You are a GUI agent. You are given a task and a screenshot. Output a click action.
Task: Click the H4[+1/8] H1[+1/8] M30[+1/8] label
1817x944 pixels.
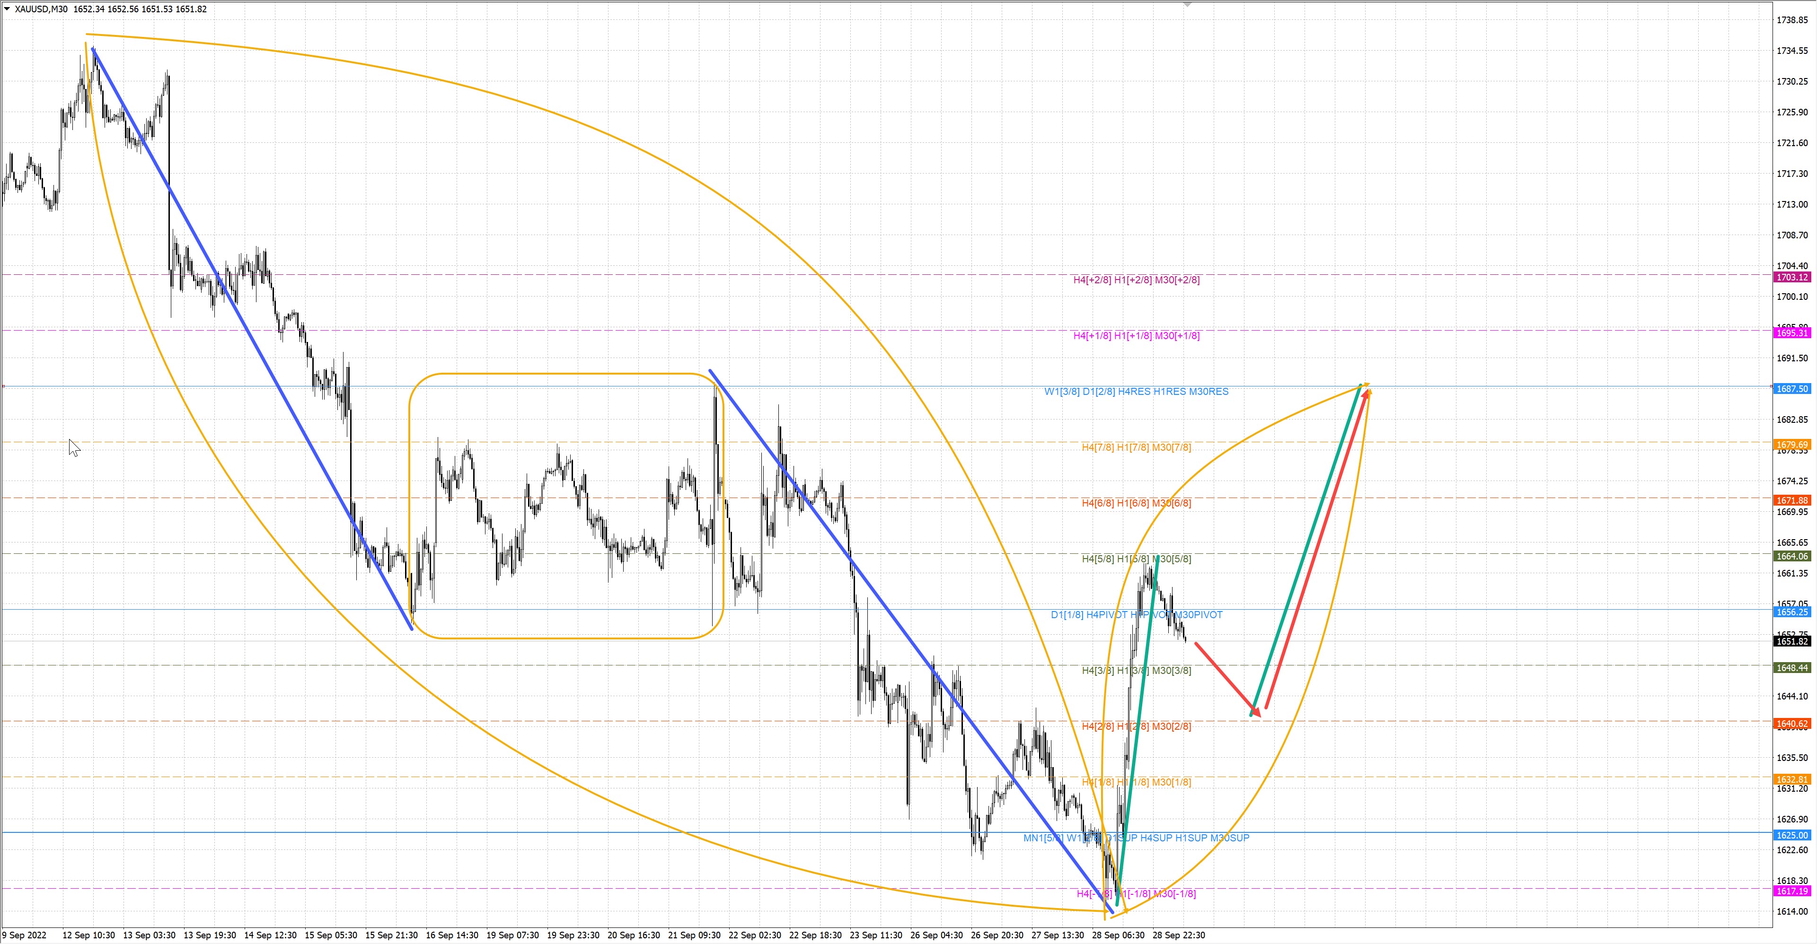pyautogui.click(x=1136, y=336)
